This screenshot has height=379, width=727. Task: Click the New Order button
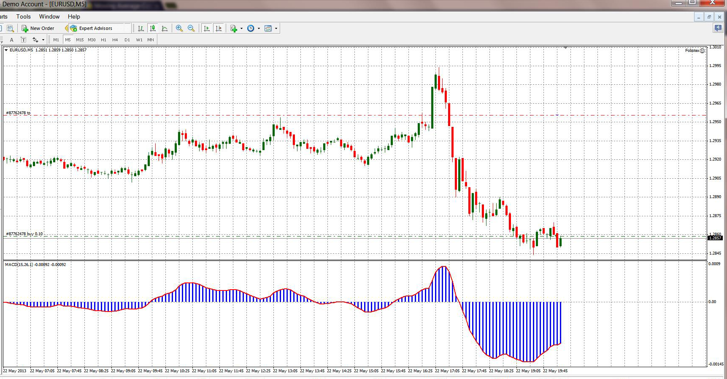(38, 28)
